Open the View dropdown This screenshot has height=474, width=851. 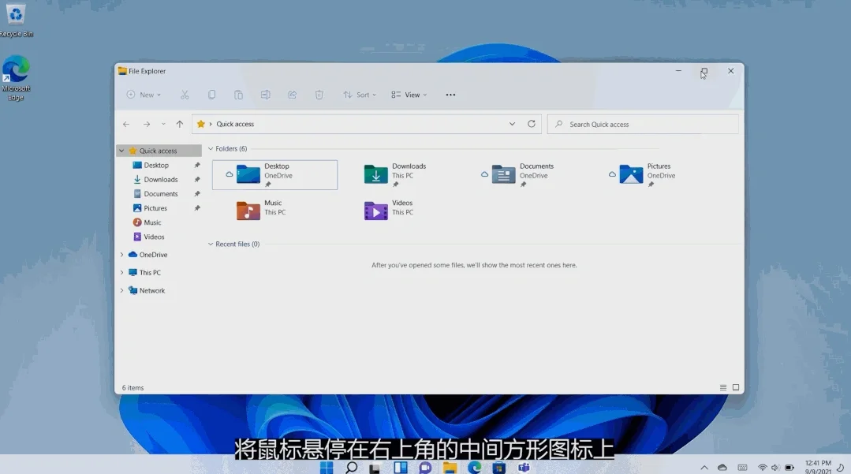[409, 94]
